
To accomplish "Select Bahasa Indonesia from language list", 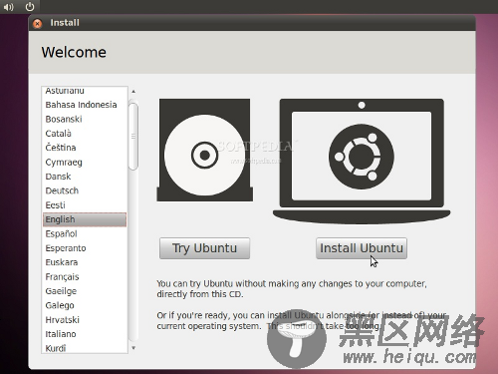I will pos(85,105).
